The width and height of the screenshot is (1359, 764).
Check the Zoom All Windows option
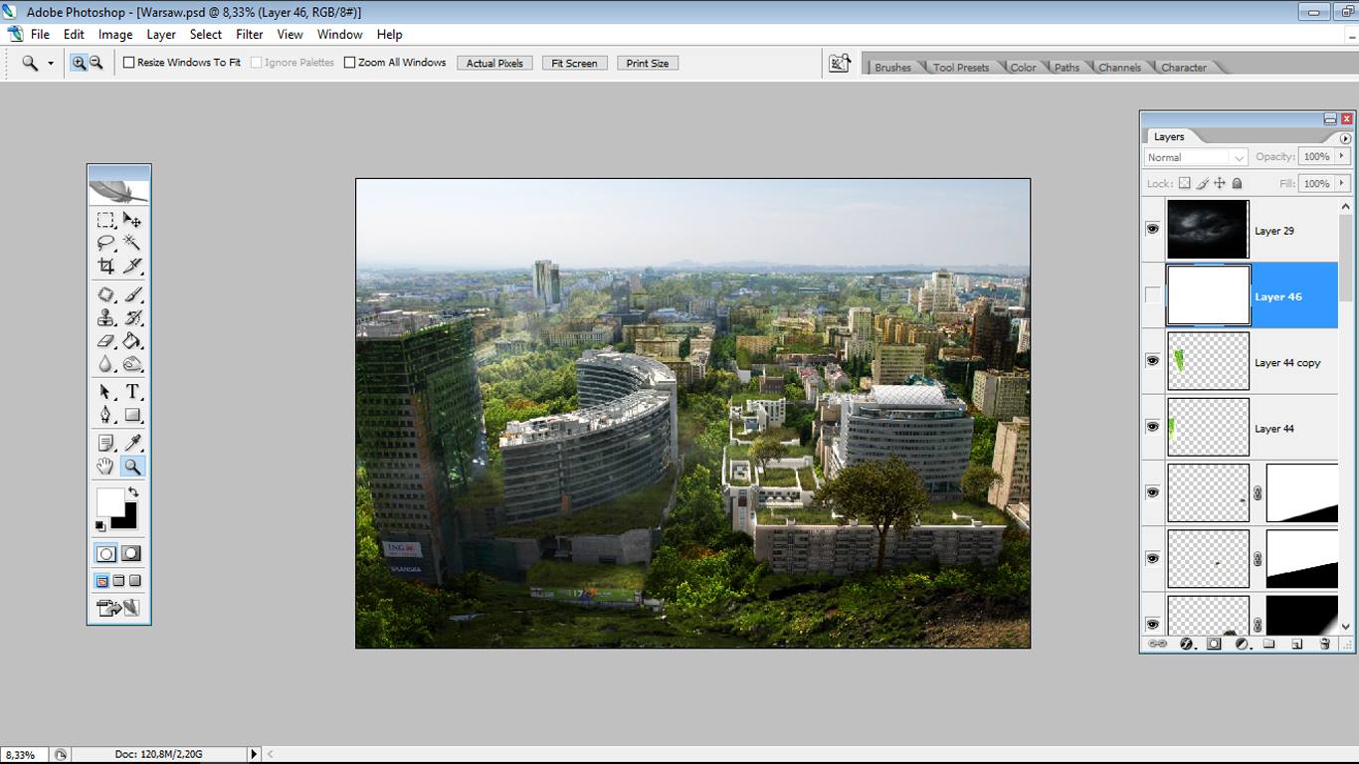point(349,63)
